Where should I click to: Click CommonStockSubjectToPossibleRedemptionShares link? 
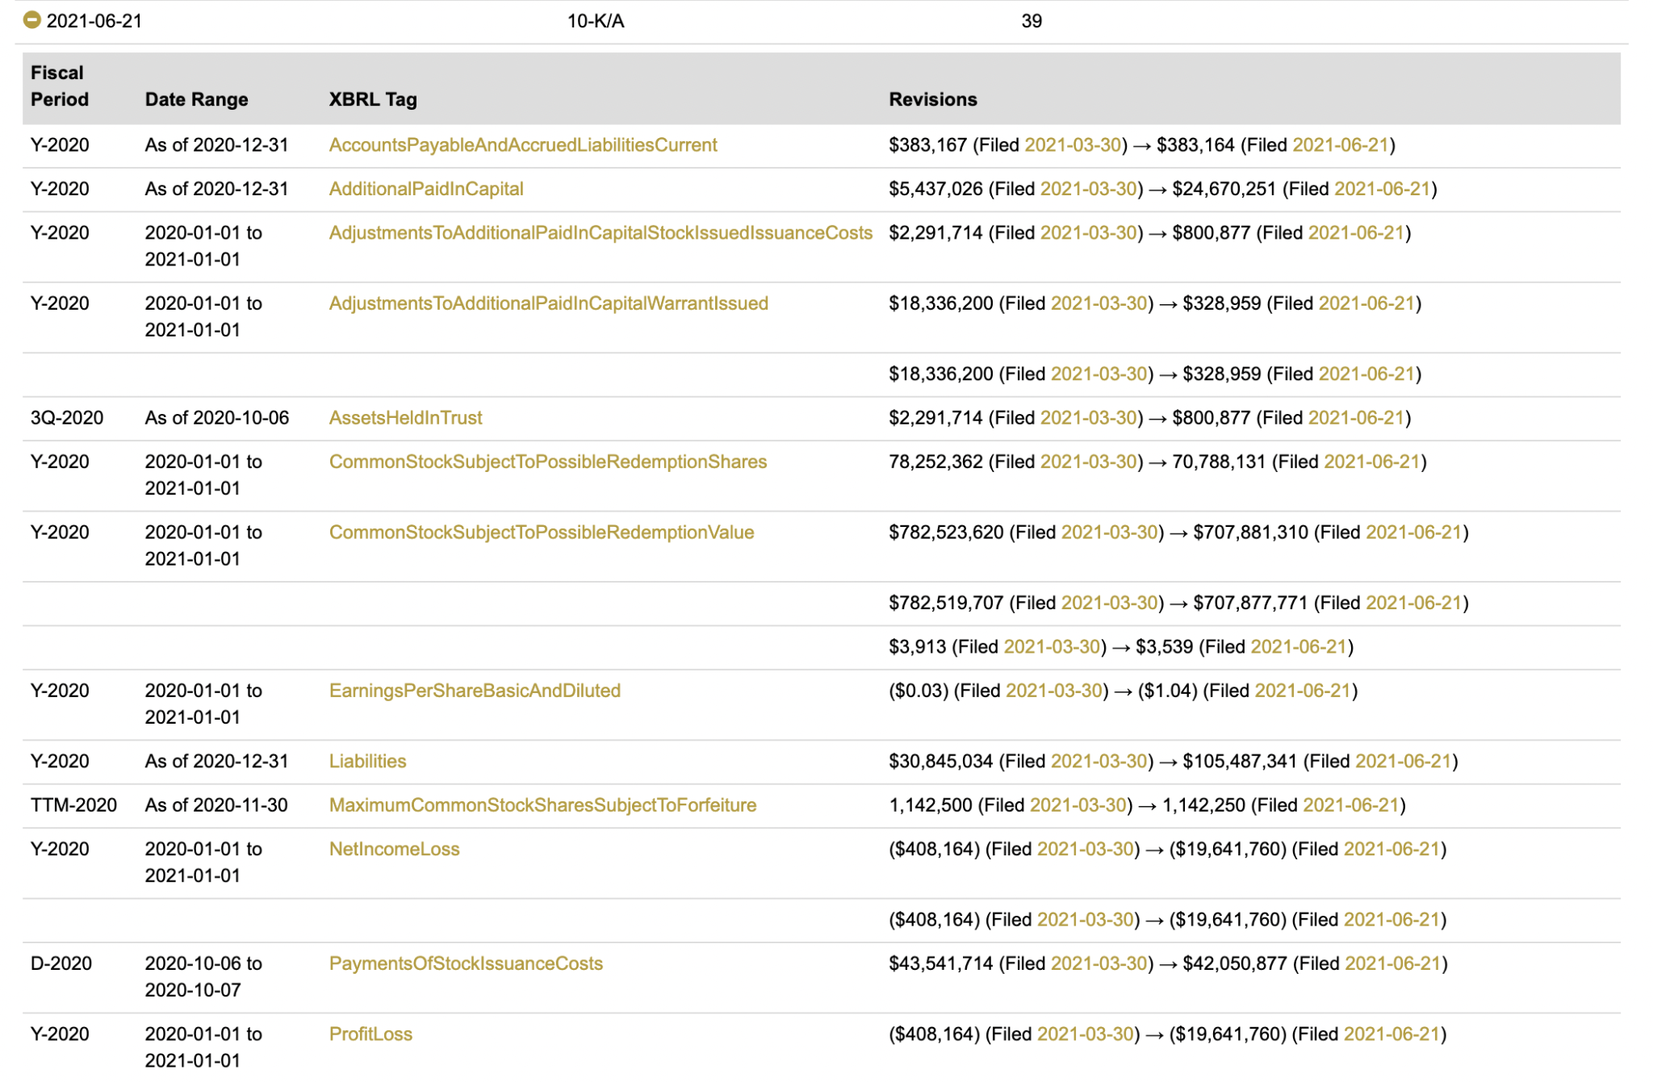(547, 462)
